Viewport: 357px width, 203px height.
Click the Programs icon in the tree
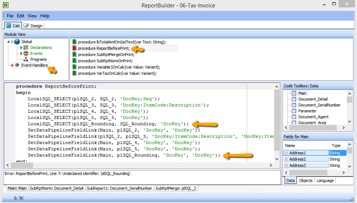pyautogui.click(x=26, y=59)
